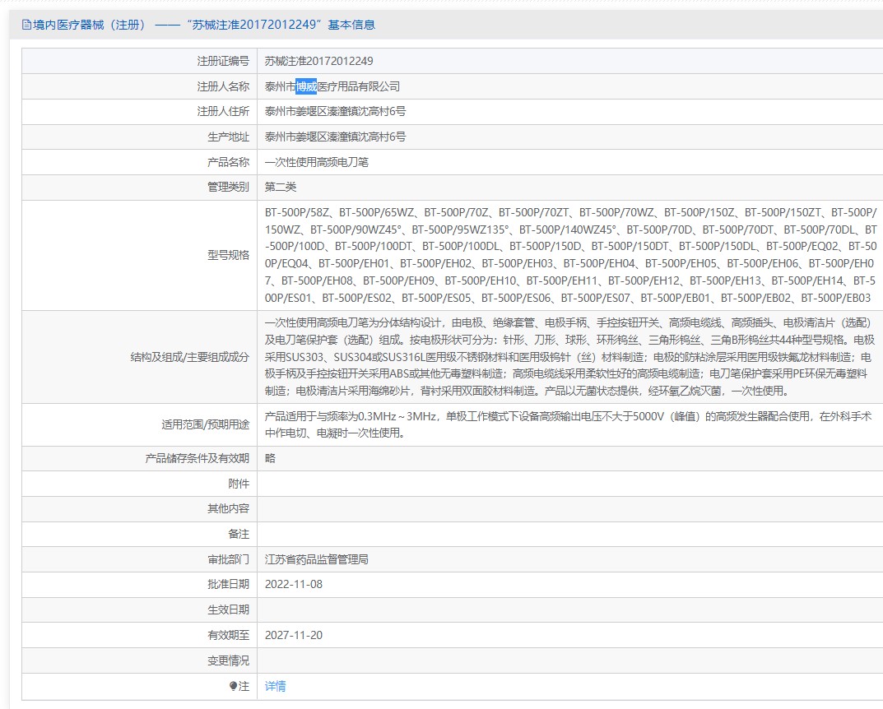
Task: Click the 注册证编号 row label
Action: pos(223,61)
